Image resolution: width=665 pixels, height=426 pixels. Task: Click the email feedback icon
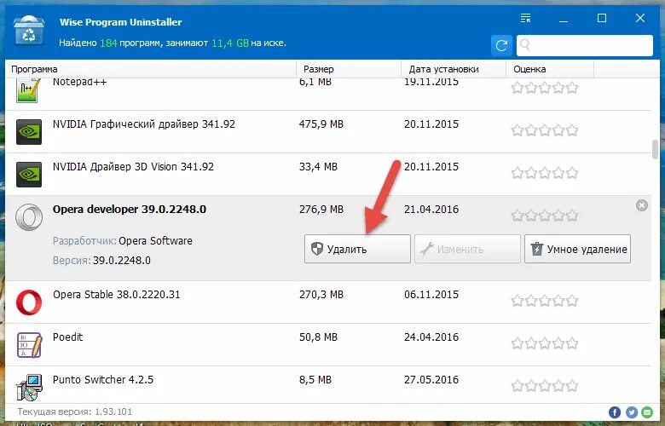647,412
